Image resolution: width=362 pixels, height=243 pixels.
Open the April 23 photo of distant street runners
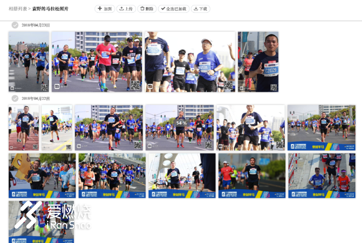pos(29,62)
